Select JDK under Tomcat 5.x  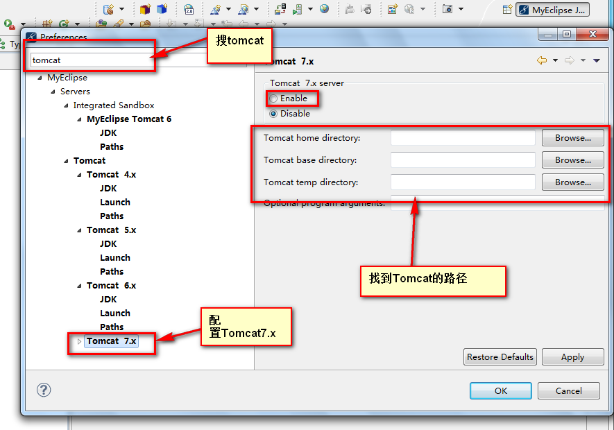[108, 243]
